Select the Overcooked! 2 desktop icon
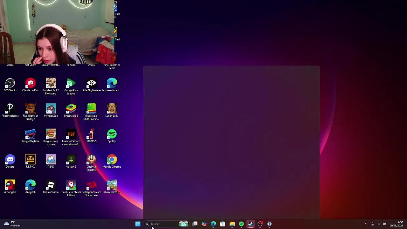This screenshot has height=229, width=407. click(112, 187)
